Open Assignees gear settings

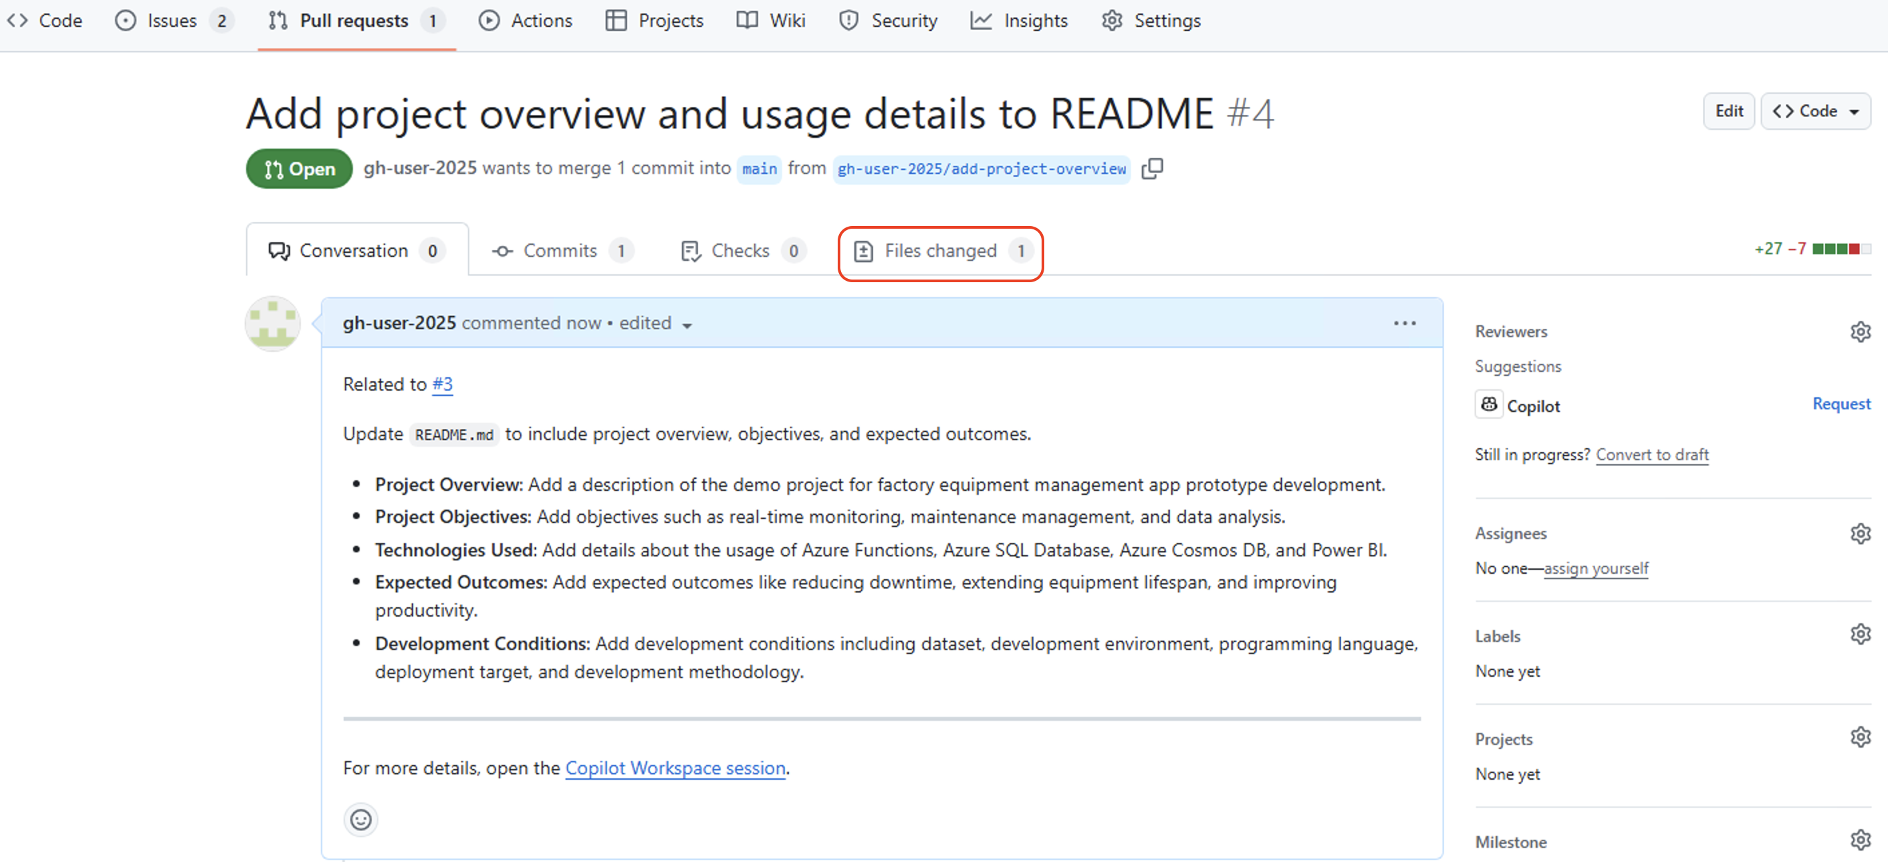(1859, 533)
